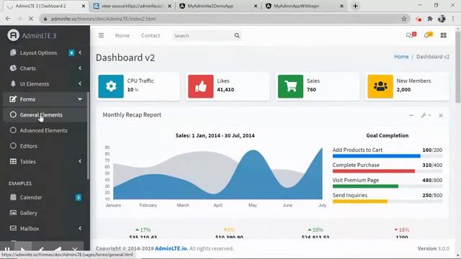Click the Tables grid icon in sidebar
Viewport: 461px width, 259px height.
pos(13,161)
